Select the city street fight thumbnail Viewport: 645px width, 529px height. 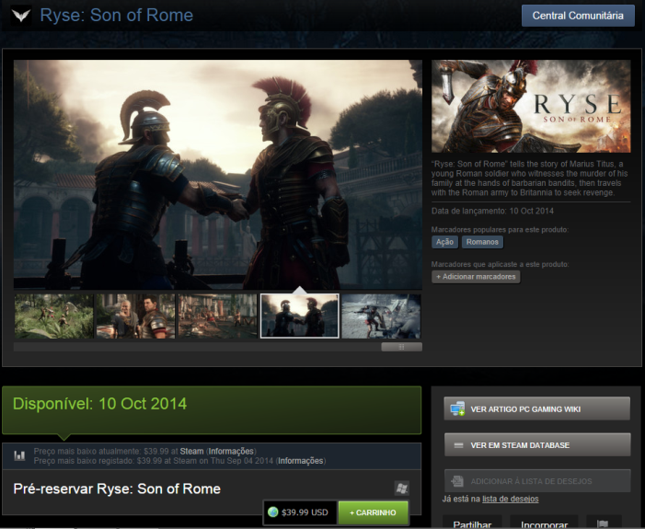point(217,316)
